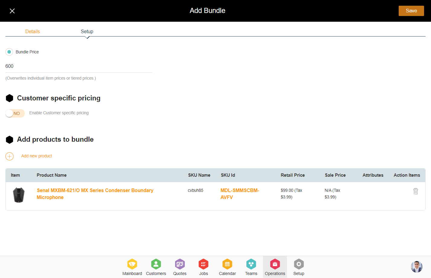This screenshot has width=431, height=278.
Task: Click the Retail Price column header
Action: tap(293, 175)
